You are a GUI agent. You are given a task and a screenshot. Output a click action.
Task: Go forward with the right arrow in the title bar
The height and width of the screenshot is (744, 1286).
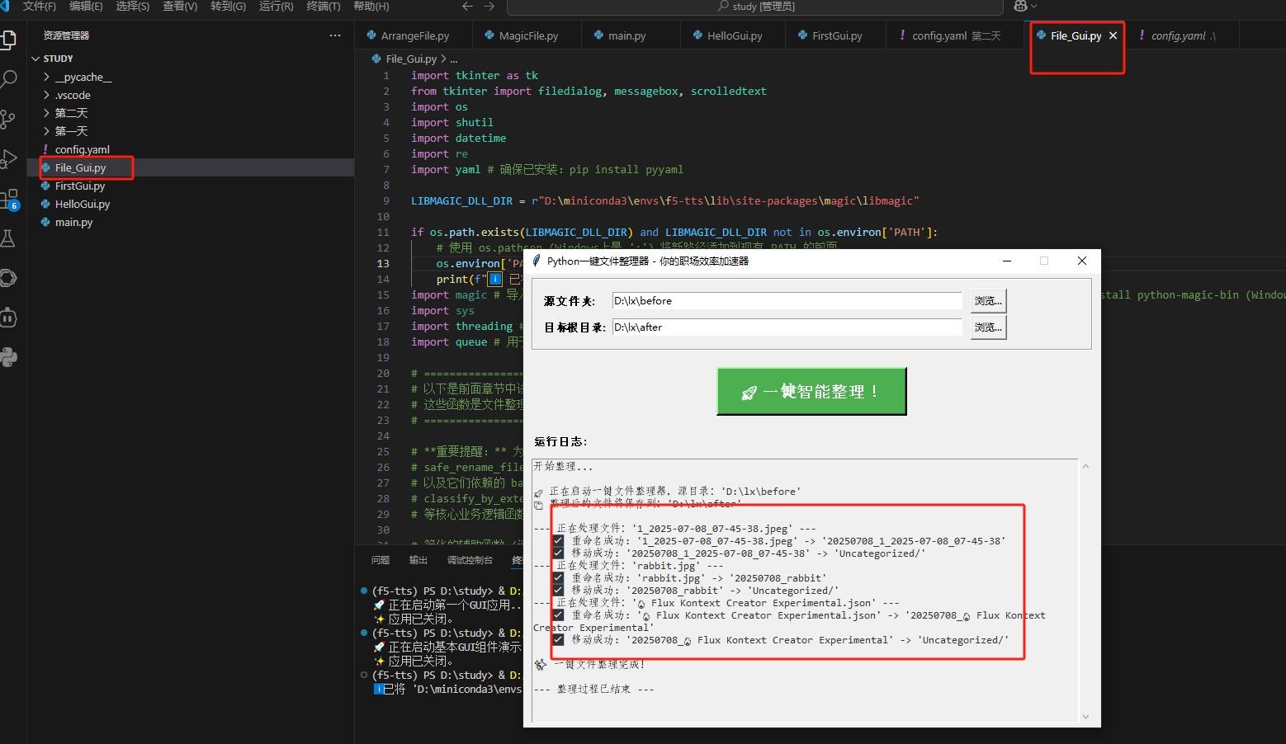point(489,6)
